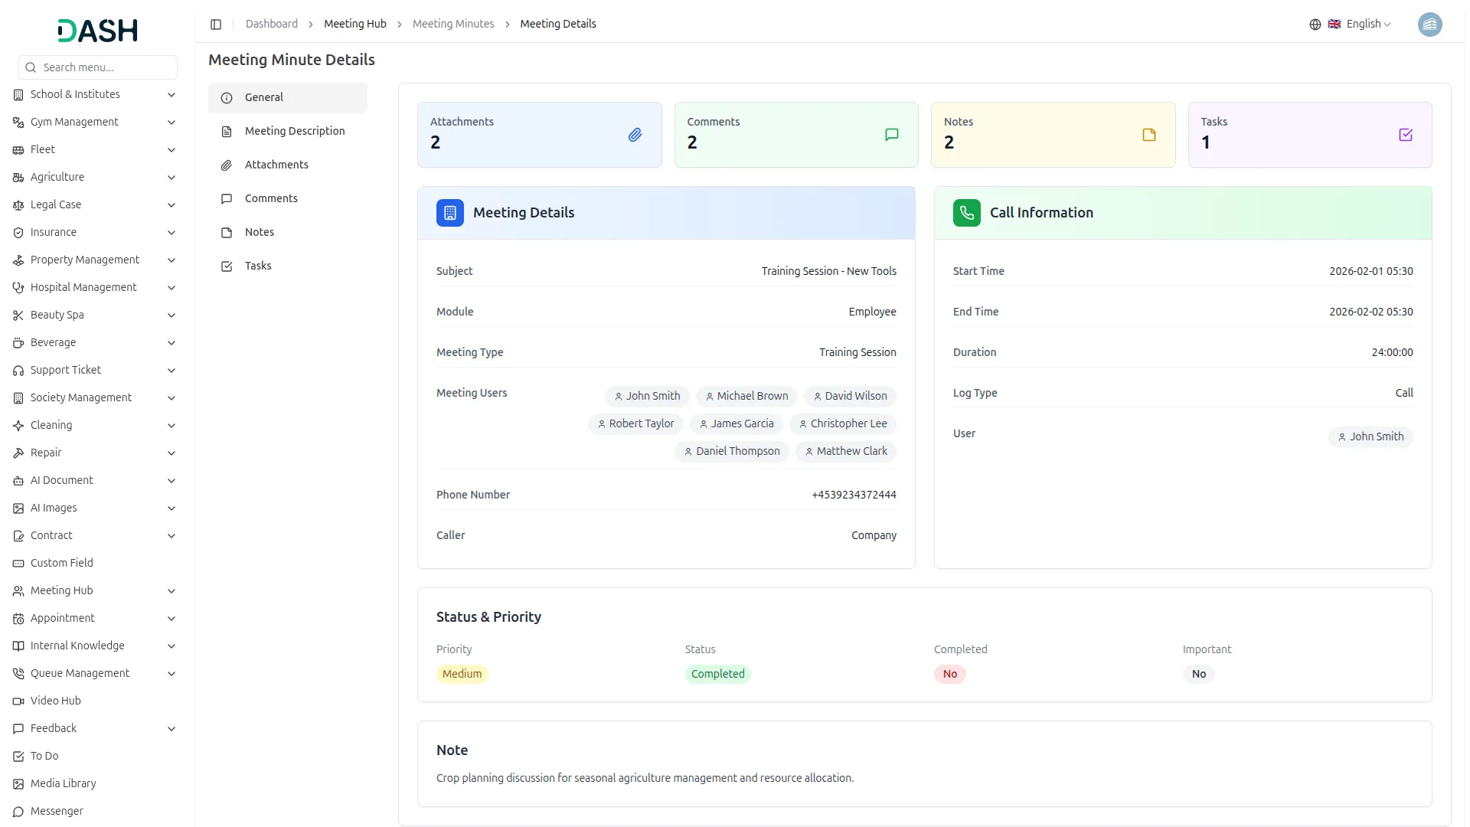
Task: Click the checkbox icon in Tasks card
Action: [x=1405, y=135]
